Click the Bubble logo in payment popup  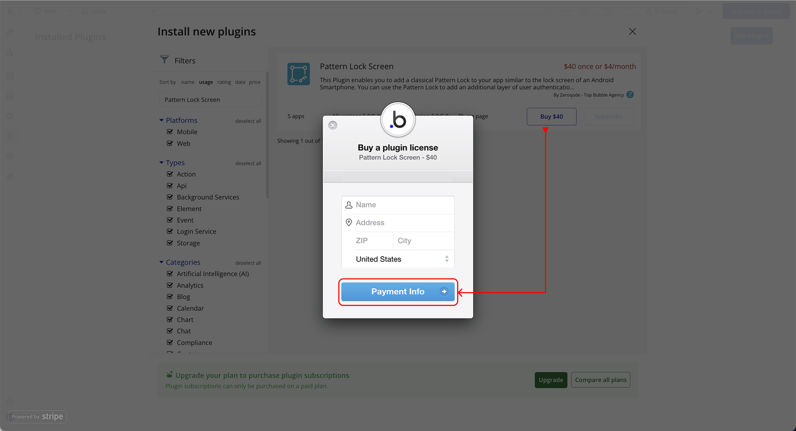tap(398, 120)
